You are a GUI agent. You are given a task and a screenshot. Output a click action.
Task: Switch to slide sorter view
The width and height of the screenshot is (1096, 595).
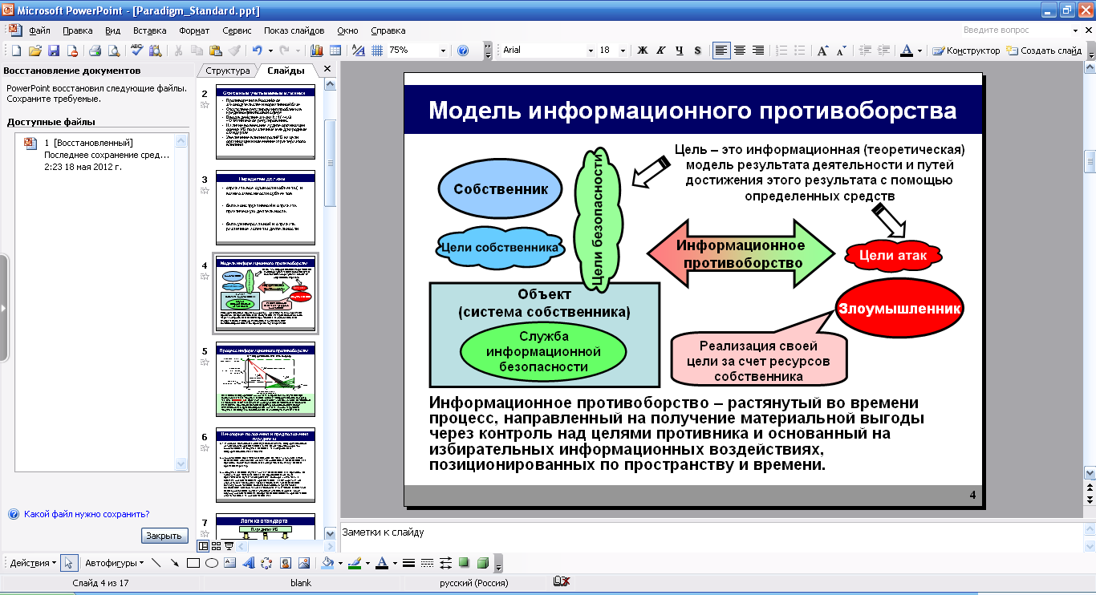click(x=216, y=546)
